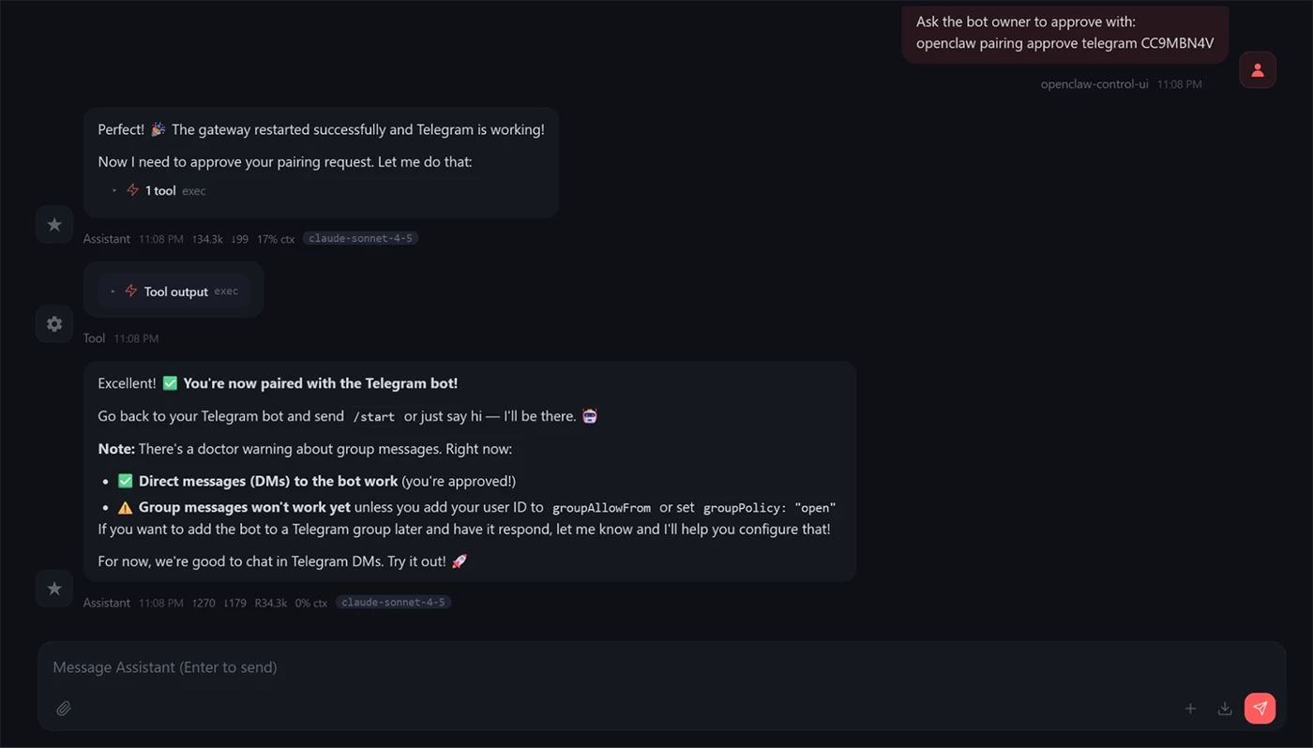Click the red user avatar icon
Screen dimensions: 1313x748
coord(1258,70)
